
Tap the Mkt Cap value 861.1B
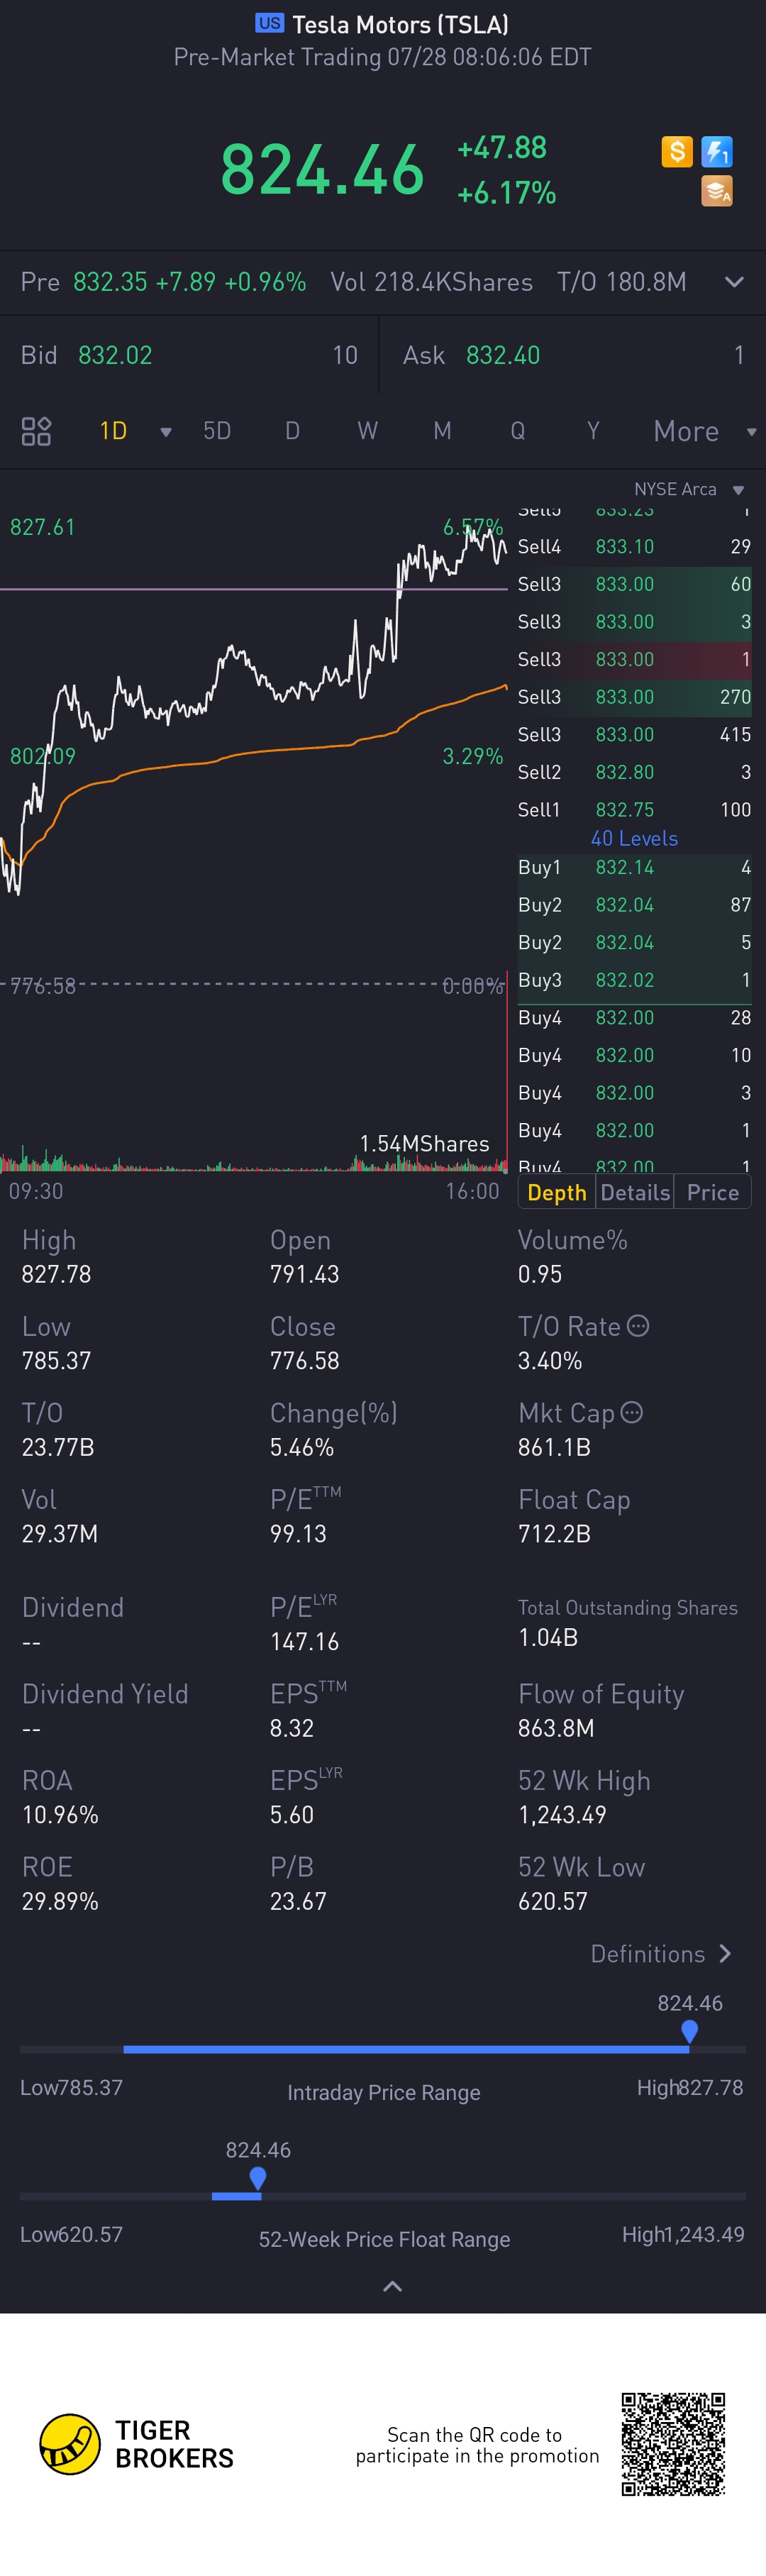pos(554,1447)
